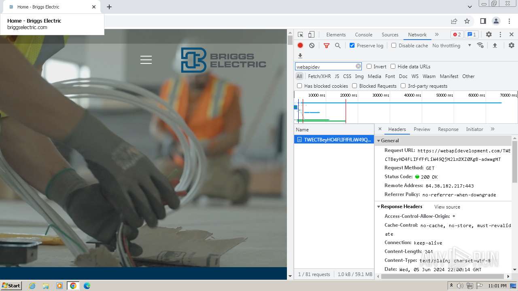Open Network panel settings gear
Screen dimensions: 518x291
tap(512, 45)
